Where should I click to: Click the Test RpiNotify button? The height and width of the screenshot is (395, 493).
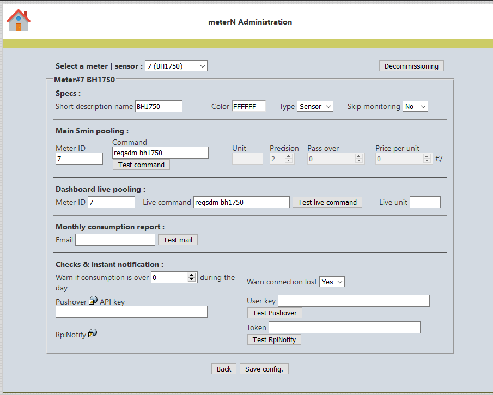click(274, 339)
